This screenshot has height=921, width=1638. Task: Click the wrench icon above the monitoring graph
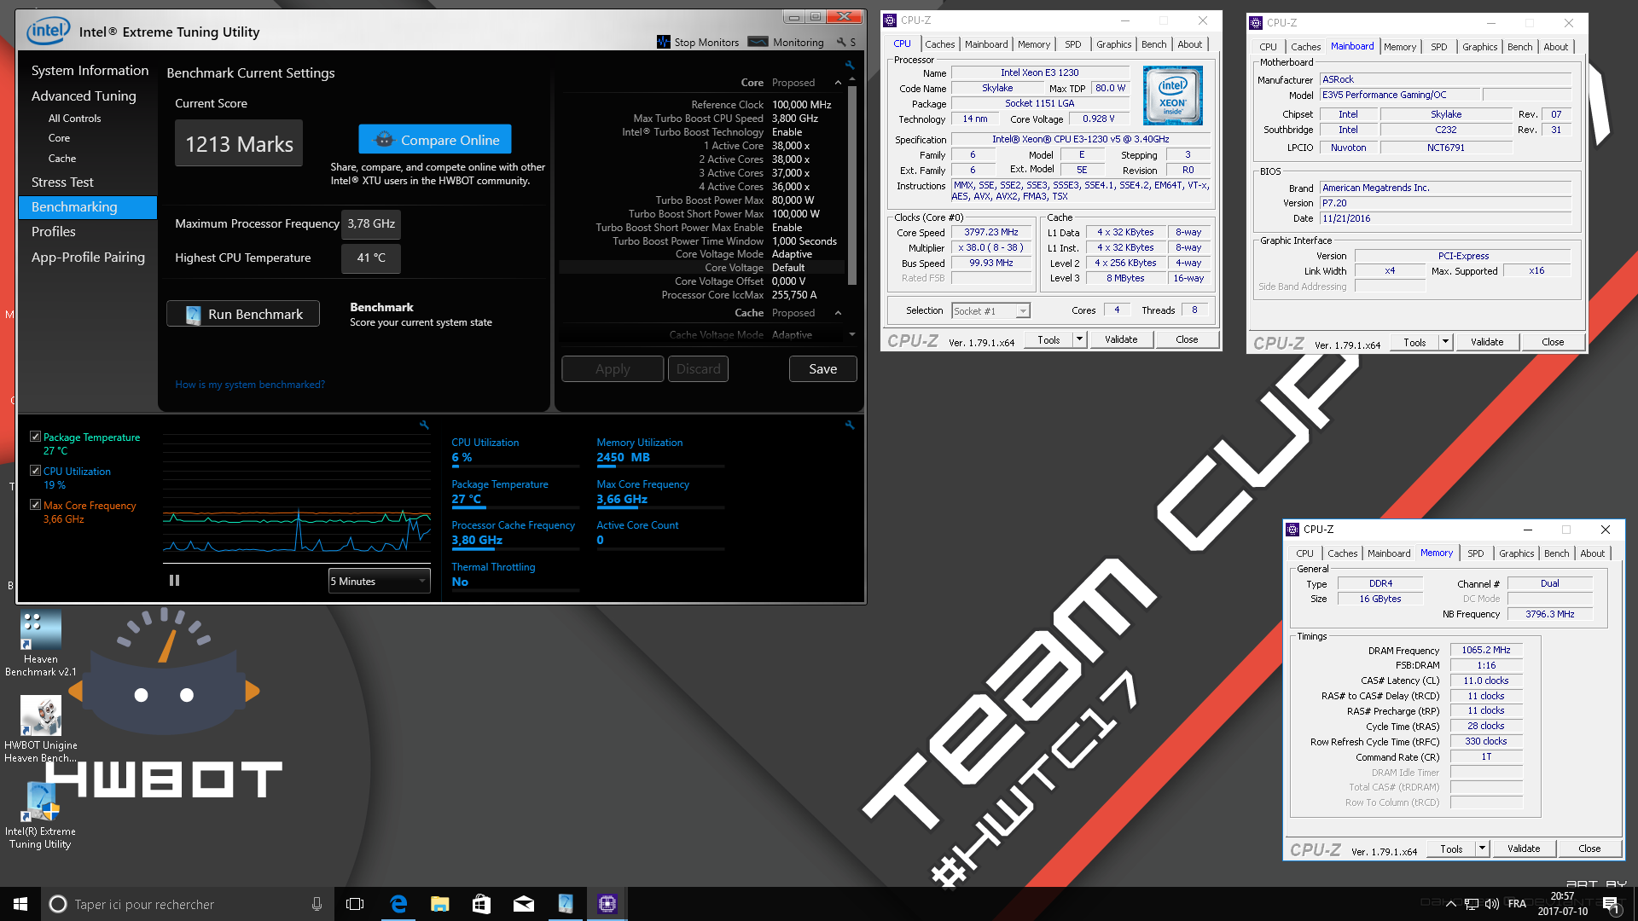coord(424,425)
